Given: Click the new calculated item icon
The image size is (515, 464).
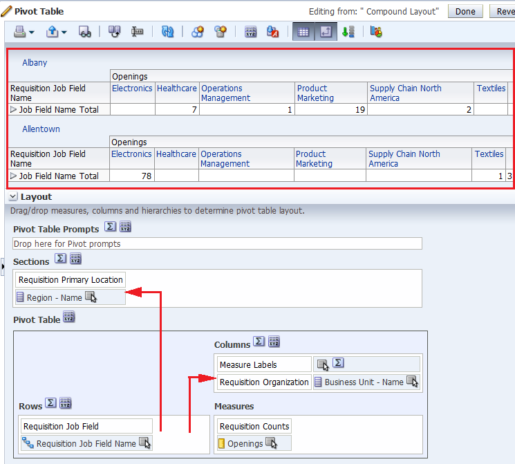Looking at the screenshot, I should click(x=221, y=32).
